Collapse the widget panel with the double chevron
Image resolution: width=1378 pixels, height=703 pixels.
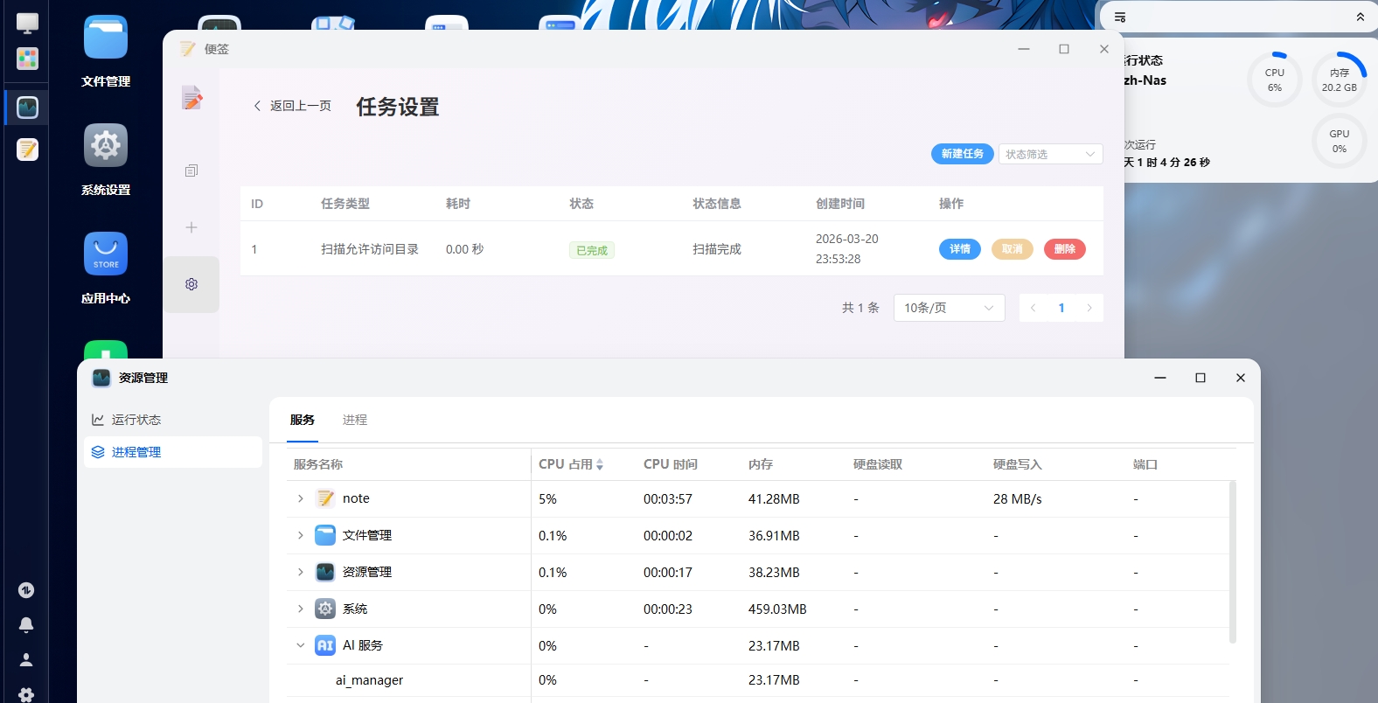[1361, 17]
